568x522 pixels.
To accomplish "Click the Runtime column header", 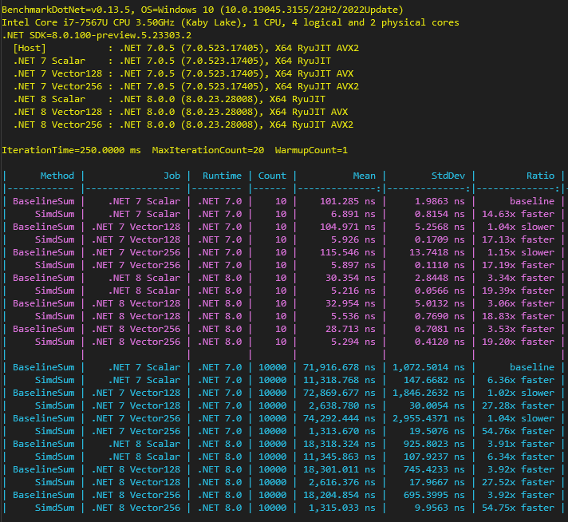I will 222,176.
